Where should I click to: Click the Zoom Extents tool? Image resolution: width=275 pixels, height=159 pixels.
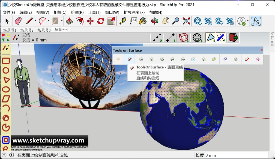pos(186,21)
